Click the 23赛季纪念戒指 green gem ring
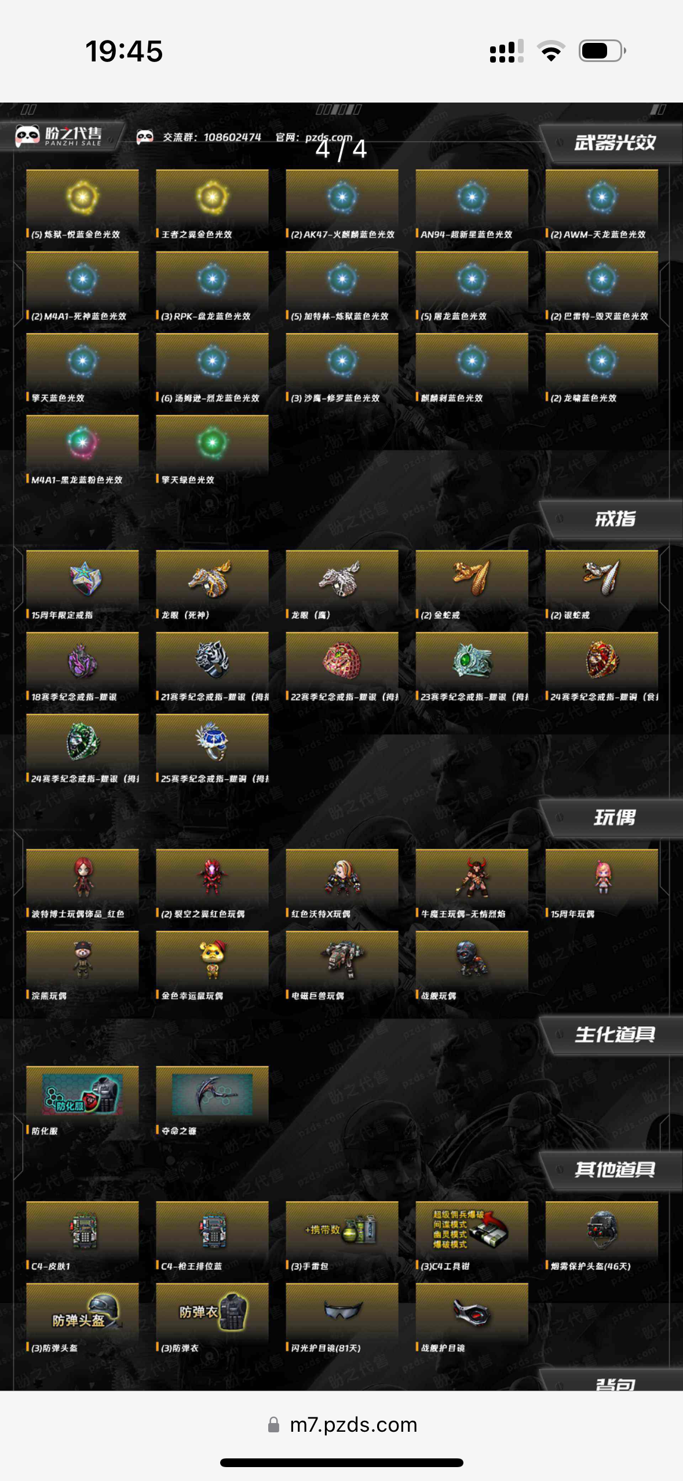The width and height of the screenshot is (683, 1481). pyautogui.click(x=472, y=661)
